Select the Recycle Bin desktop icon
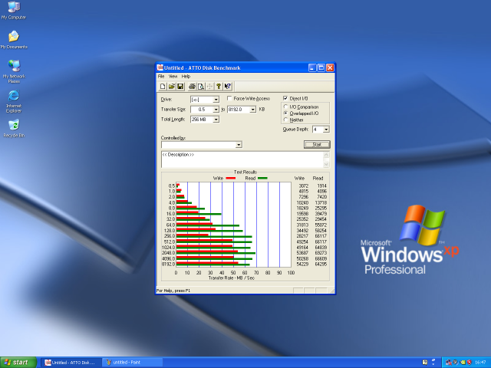The image size is (491, 368). (14, 128)
